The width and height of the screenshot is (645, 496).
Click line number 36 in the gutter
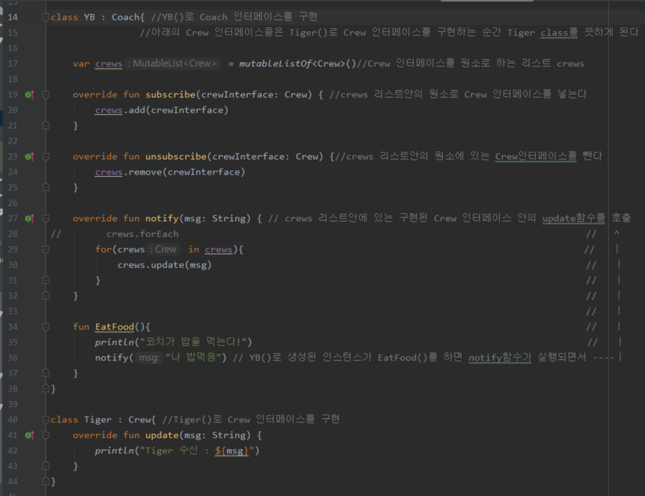(13, 358)
